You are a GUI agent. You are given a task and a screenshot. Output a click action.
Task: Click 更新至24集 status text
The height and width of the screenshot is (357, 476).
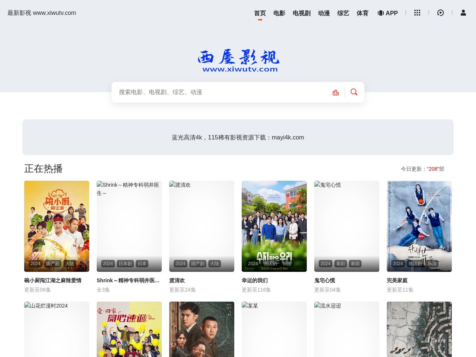tap(183, 290)
